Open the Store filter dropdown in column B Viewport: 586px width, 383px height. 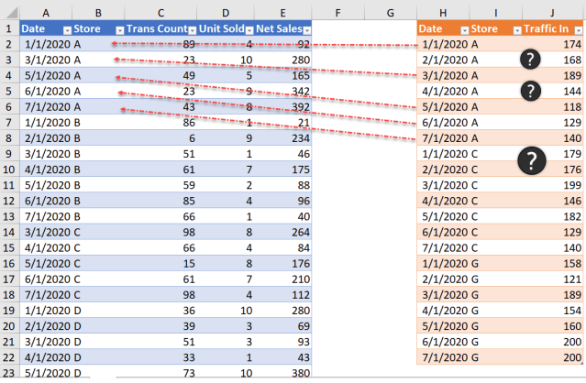tap(119, 30)
